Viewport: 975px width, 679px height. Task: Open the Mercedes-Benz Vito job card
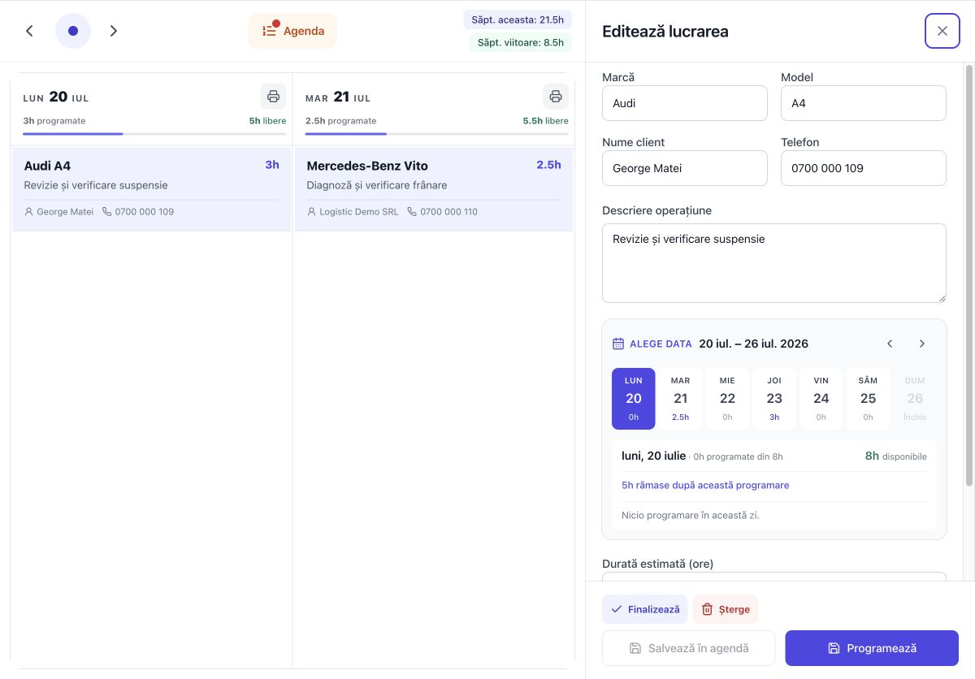[x=433, y=189]
